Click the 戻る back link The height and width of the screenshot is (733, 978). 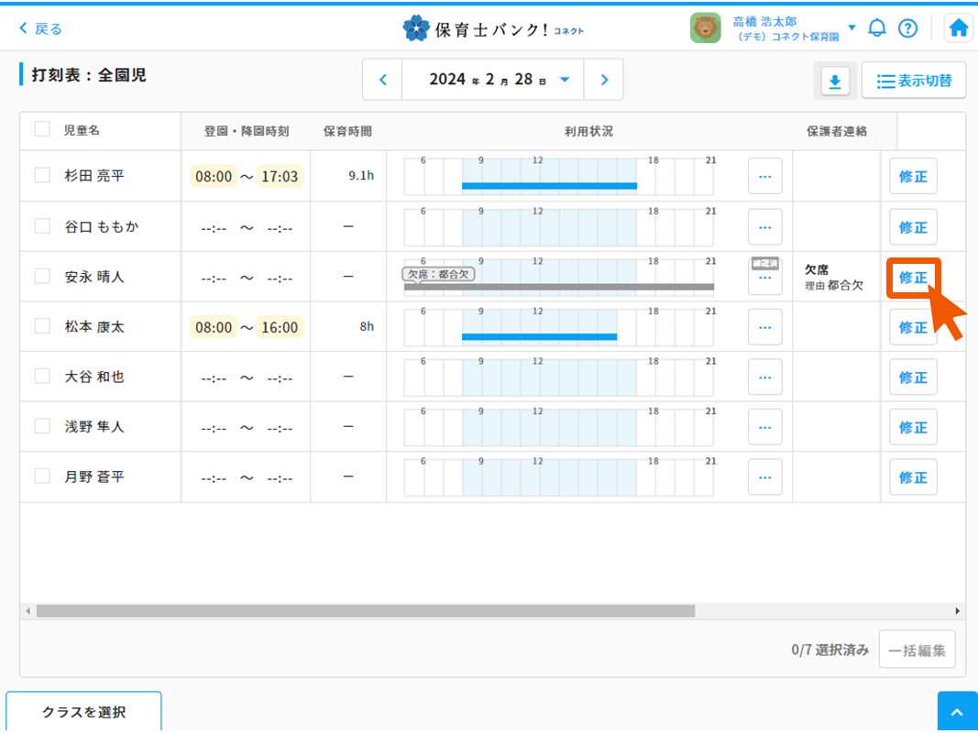(41, 28)
